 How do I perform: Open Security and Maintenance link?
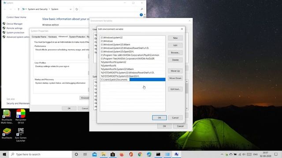tap(18, 104)
